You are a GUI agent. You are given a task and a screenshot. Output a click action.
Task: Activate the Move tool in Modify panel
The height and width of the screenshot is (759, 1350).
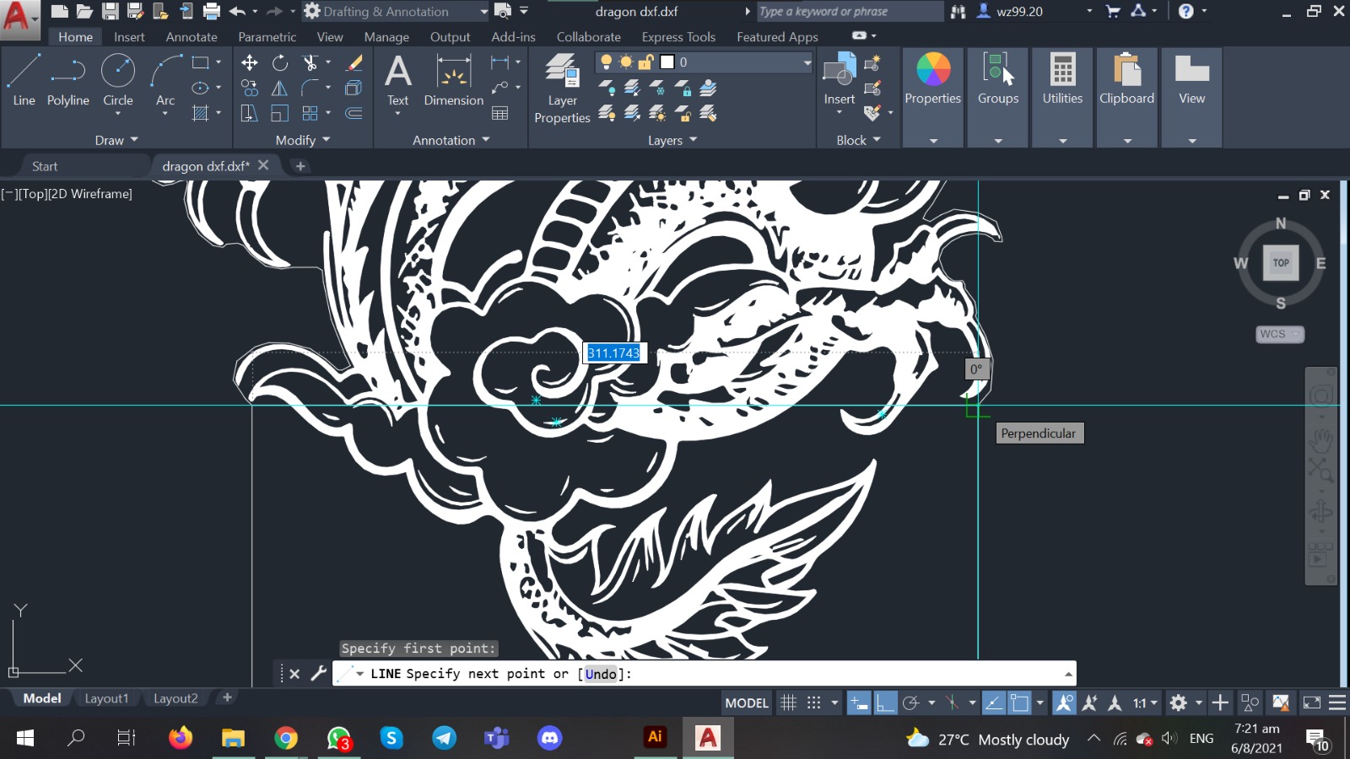tap(250, 62)
